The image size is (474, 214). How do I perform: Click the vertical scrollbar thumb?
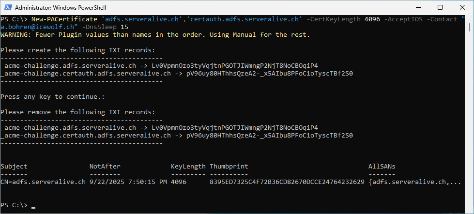coord(471,27)
